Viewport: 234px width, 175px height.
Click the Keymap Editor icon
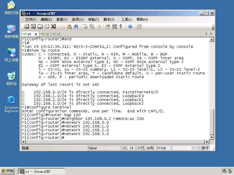click(114, 27)
